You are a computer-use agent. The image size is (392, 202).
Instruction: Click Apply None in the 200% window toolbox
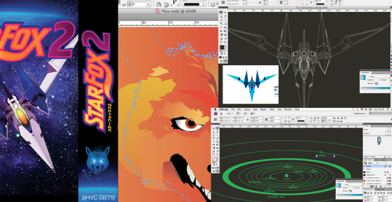coord(226,57)
